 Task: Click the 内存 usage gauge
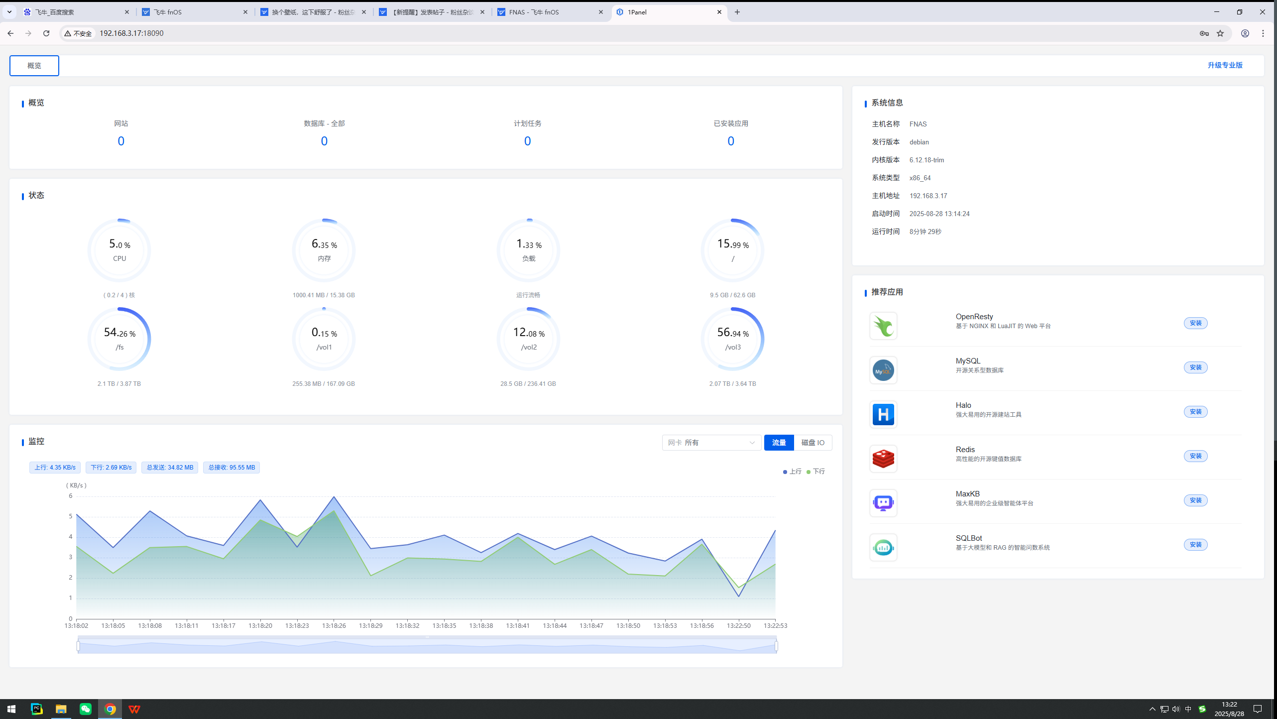coord(324,250)
